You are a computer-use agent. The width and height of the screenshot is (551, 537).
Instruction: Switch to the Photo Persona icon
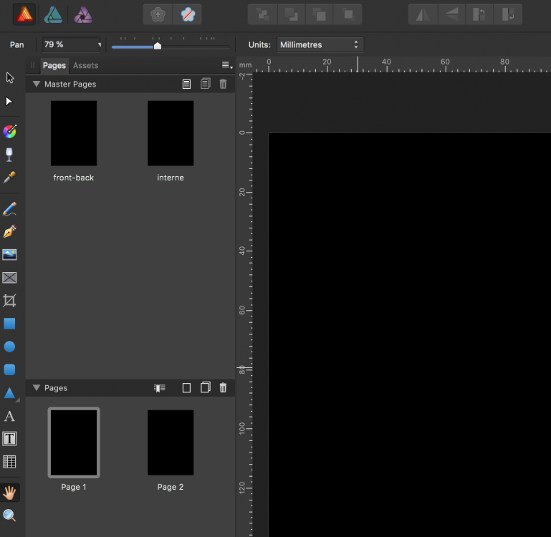[83, 14]
